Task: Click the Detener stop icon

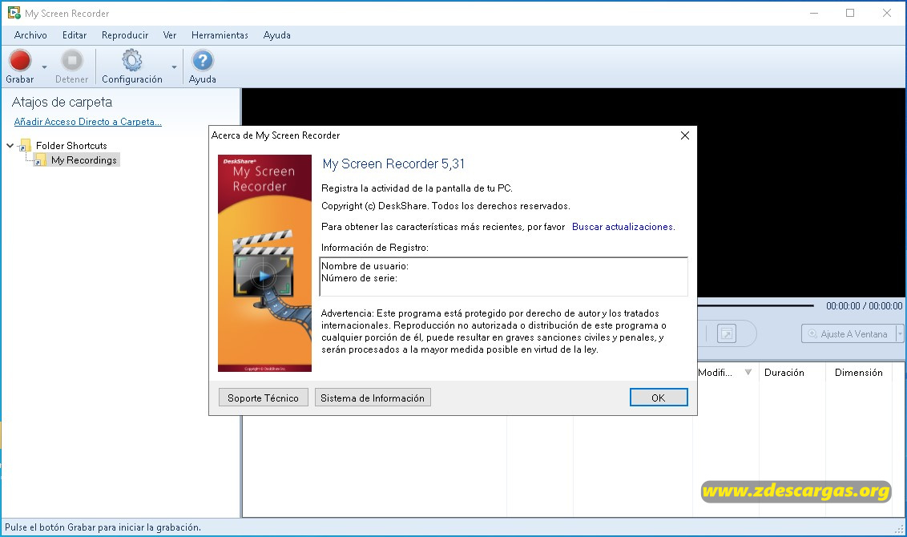Action: [72, 60]
